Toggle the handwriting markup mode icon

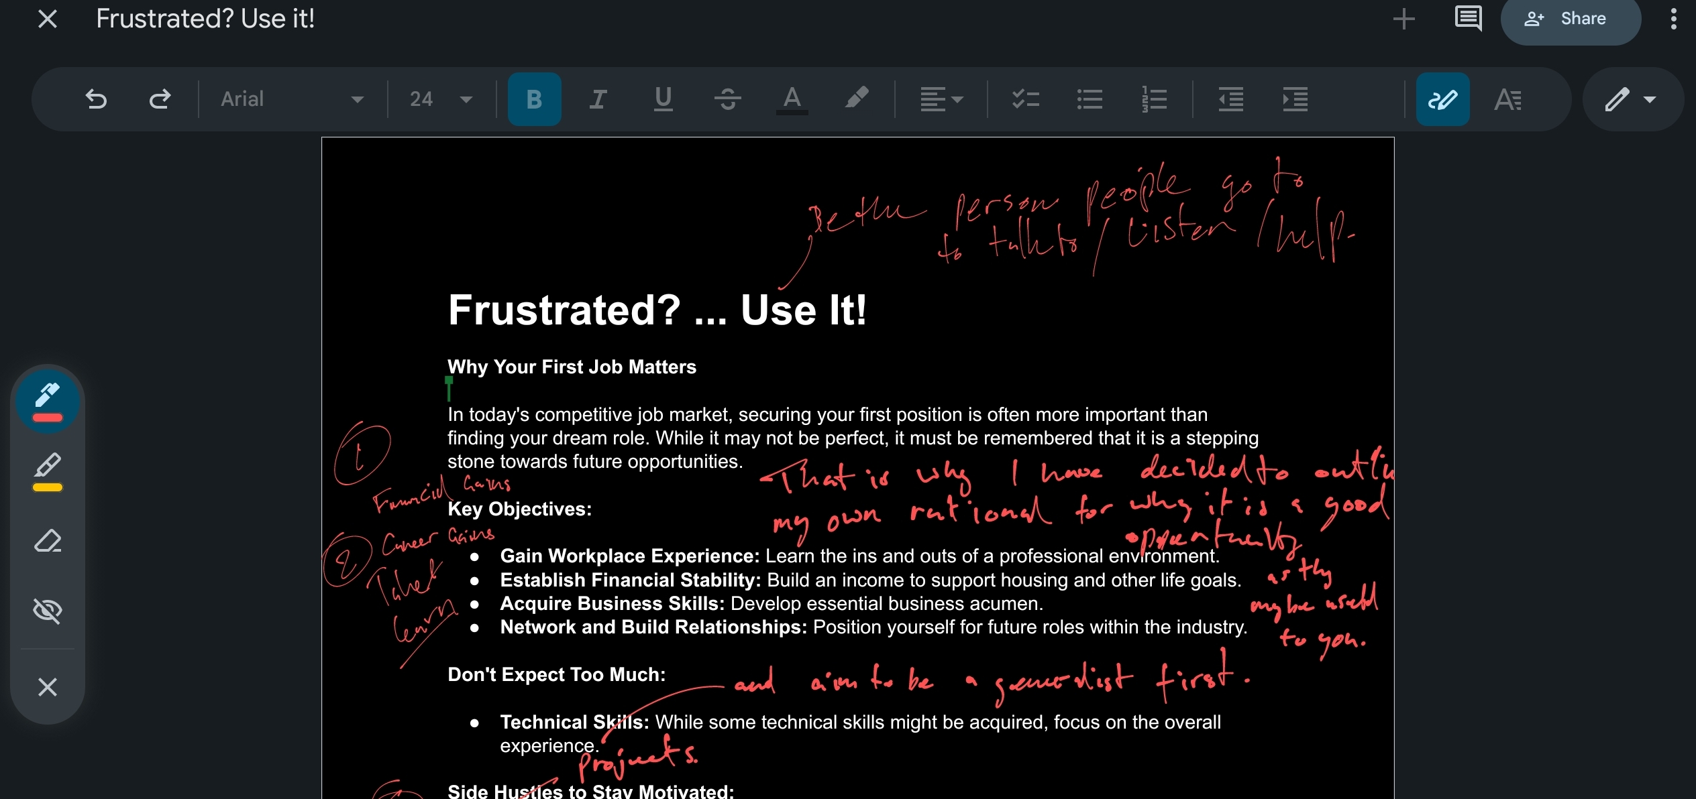[x=1442, y=99]
